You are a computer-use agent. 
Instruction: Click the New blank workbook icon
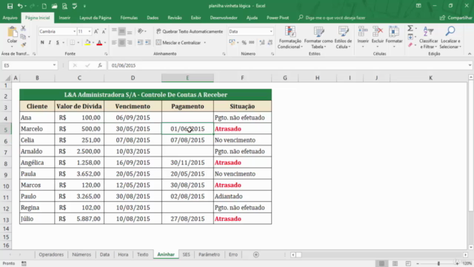[44, 6]
